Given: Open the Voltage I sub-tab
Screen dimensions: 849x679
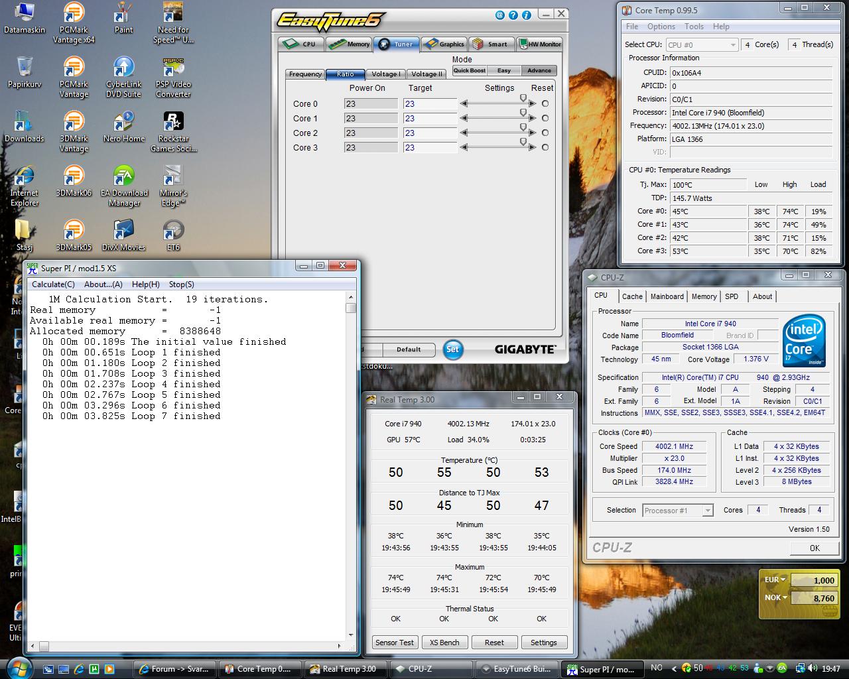Looking at the screenshot, I should point(385,74).
